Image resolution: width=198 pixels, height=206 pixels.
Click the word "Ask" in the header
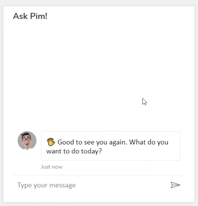(20, 16)
